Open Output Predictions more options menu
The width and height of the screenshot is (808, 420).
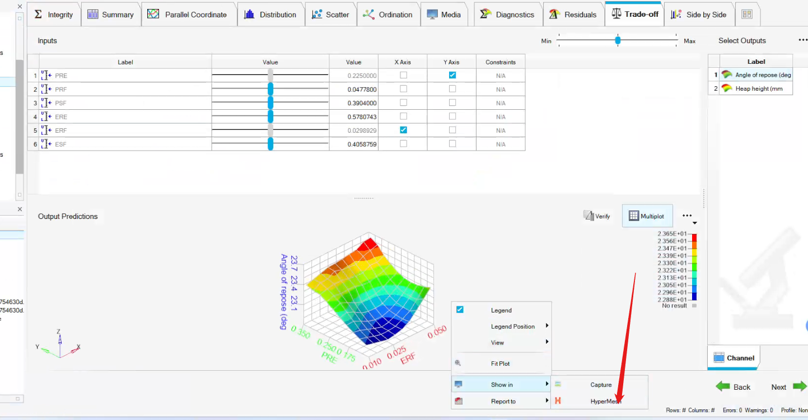(x=688, y=216)
